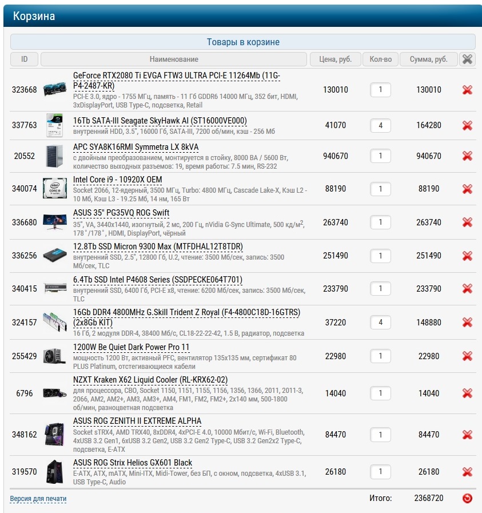Select total amount 2368720
This screenshot has height=513, width=482.
click(x=429, y=498)
